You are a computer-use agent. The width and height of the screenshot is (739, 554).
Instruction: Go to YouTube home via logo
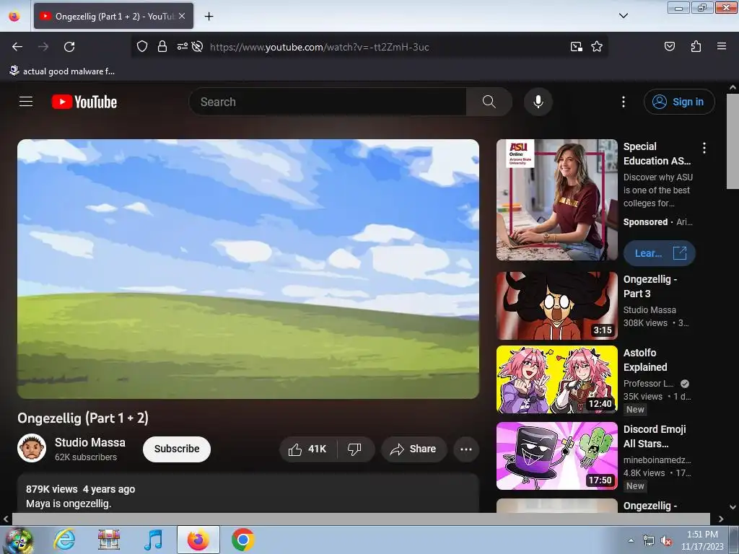click(x=84, y=102)
